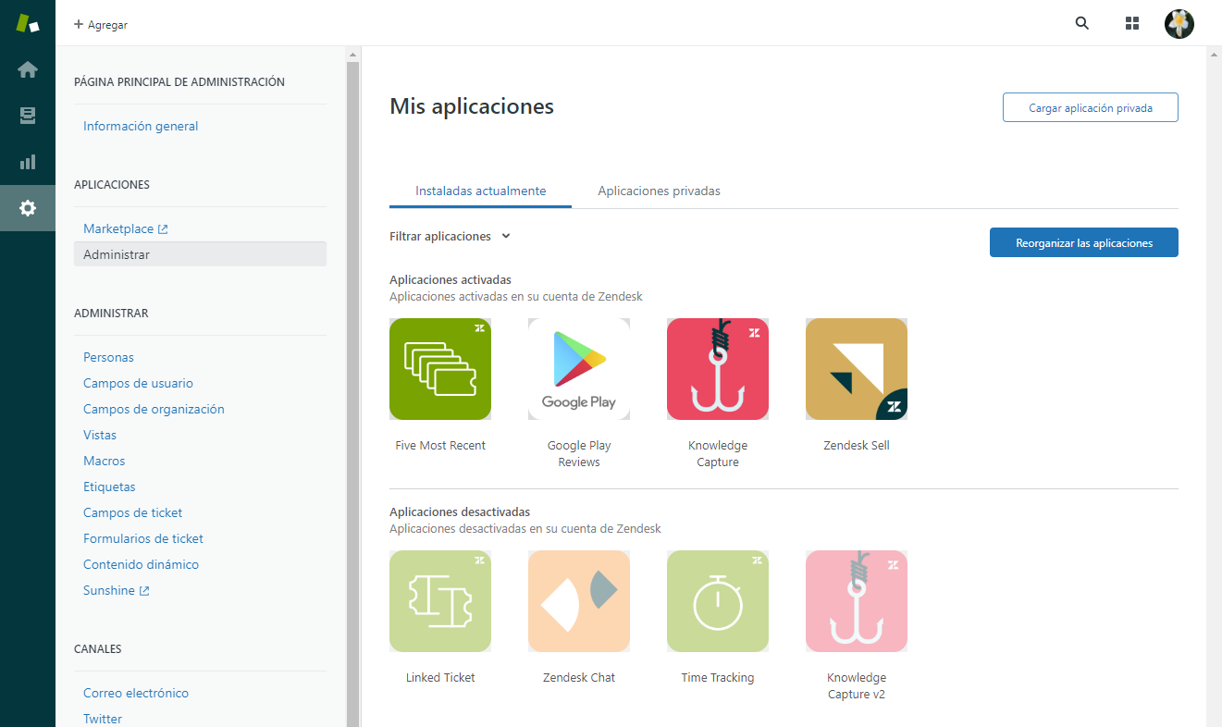This screenshot has height=727, width=1222.
Task: Open the Zendesk logo in the sidebar
Action: pos(28,24)
